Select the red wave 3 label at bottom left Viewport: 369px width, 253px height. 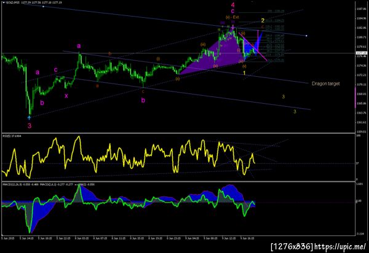pyautogui.click(x=30, y=126)
